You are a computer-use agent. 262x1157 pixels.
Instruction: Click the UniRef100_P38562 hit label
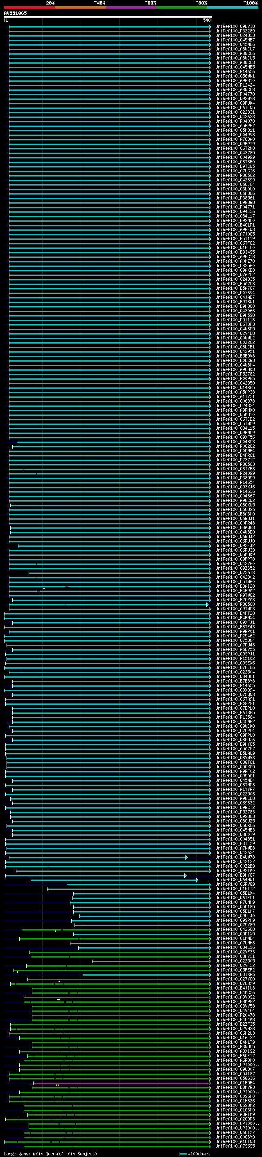[x=235, y=175]
